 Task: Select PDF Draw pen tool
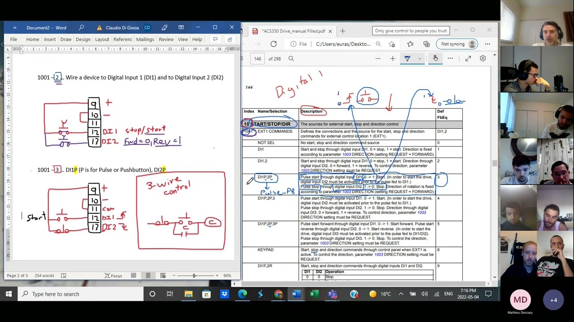[408, 59]
